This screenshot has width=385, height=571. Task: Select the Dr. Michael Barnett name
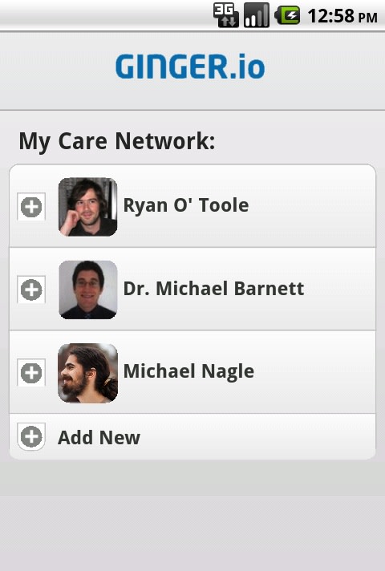[213, 289]
